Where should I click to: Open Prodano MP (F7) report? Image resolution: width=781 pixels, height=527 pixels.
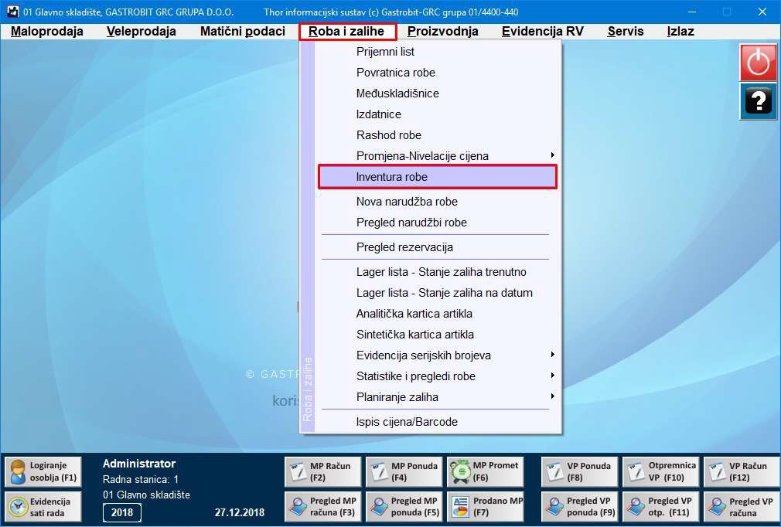485,507
